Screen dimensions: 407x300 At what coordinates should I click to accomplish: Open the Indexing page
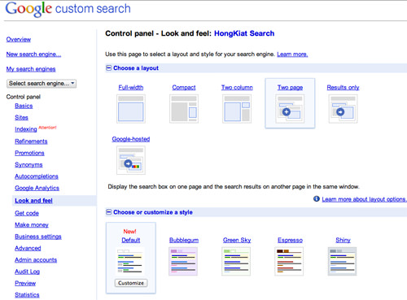tap(26, 129)
